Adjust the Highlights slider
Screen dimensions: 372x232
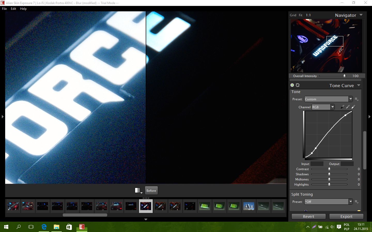(329, 185)
